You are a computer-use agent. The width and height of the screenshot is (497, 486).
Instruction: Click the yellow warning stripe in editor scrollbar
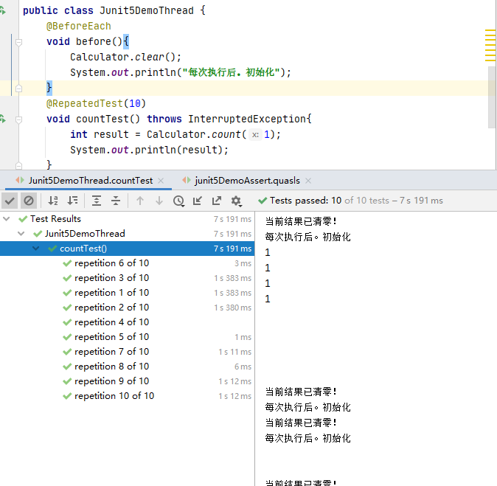490,44
